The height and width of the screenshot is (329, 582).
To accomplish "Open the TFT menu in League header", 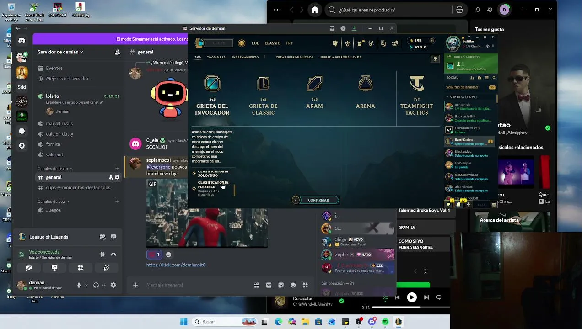I will (x=289, y=43).
